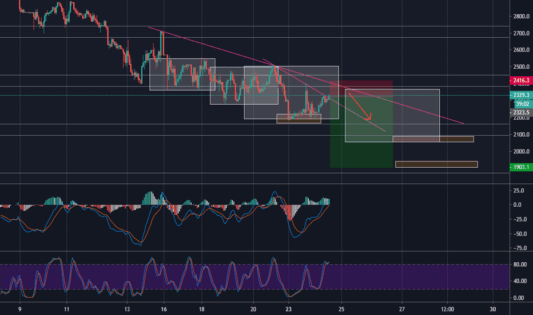The height and width of the screenshot is (315, 533).
Task: Click the -50.0 MACD scale label
Action: [520, 234]
